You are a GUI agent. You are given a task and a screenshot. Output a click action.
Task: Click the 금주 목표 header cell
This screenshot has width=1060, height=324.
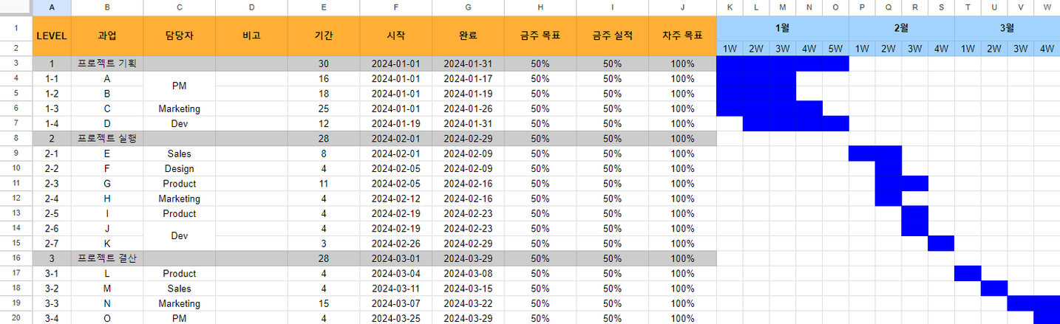[540, 35]
